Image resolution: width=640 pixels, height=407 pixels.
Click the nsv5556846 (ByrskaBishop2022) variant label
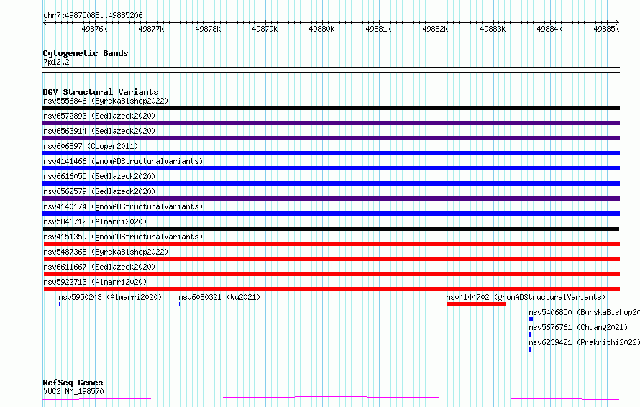[106, 101]
